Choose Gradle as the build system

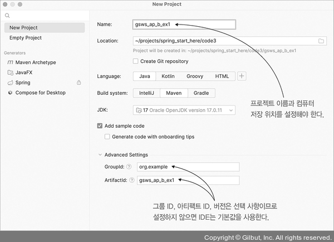(201, 93)
